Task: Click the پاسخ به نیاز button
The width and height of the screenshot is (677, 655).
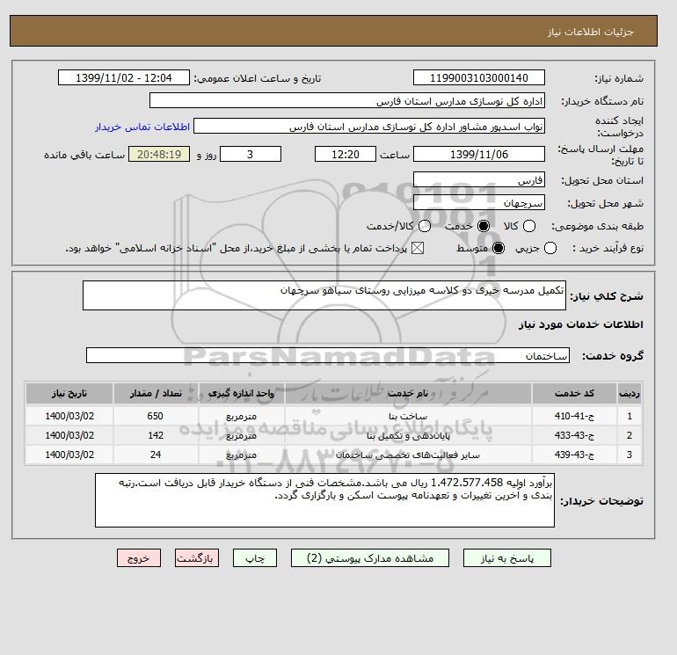Action: click(x=507, y=558)
